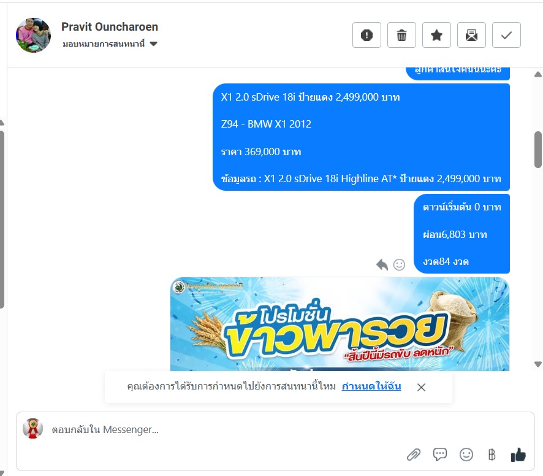Dismiss the assignment prompt banner
The width and height of the screenshot is (543, 476).
[421, 387]
